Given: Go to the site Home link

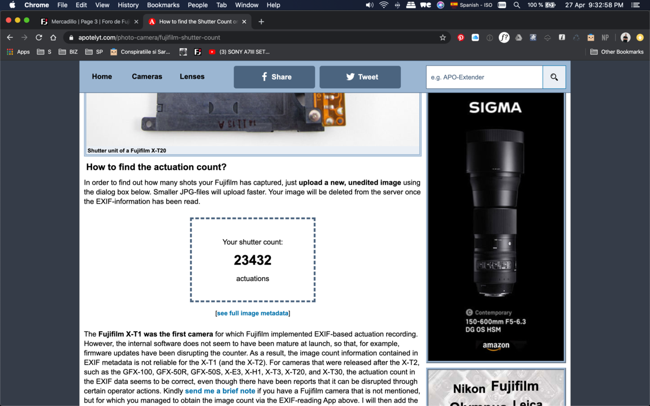Looking at the screenshot, I should [102, 77].
